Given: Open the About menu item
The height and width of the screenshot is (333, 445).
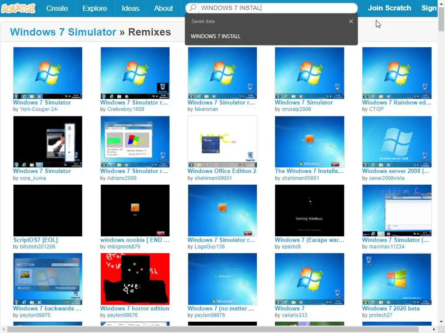Looking at the screenshot, I should tap(163, 8).
